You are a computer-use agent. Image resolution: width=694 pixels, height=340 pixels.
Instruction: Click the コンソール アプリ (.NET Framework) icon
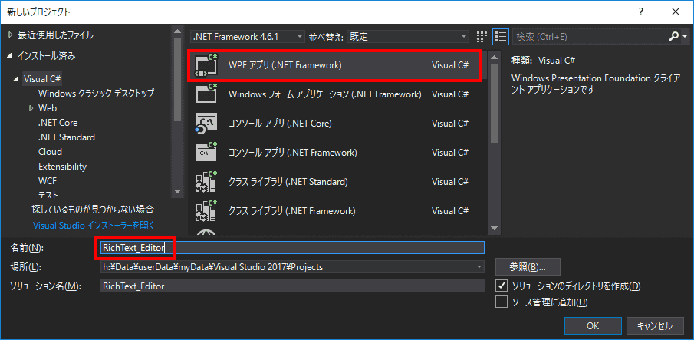206,152
